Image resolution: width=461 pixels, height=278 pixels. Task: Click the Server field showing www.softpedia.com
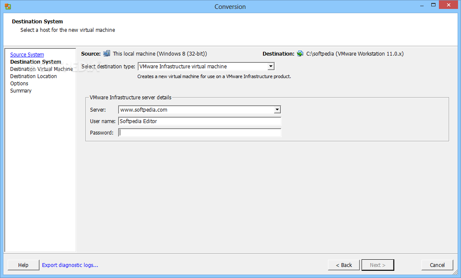coord(200,110)
